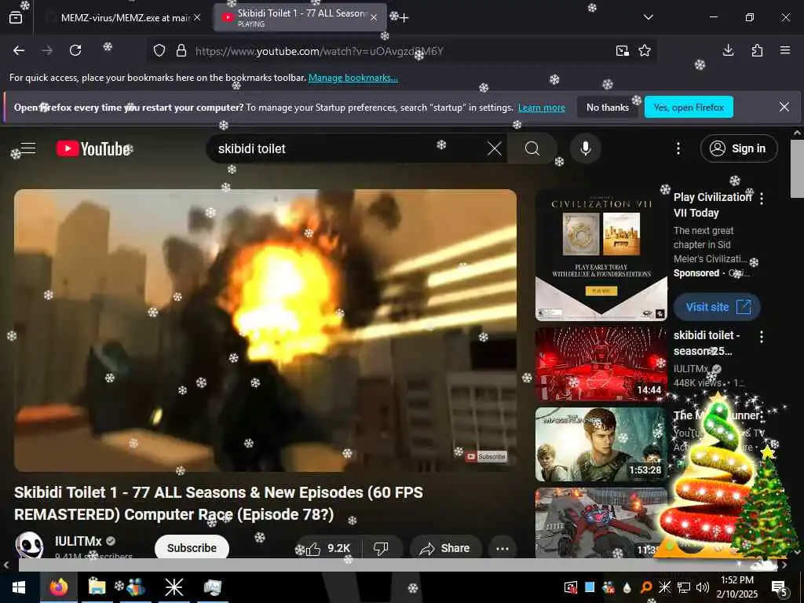Click the Sign in button
This screenshot has height=603, width=804.
coord(739,148)
